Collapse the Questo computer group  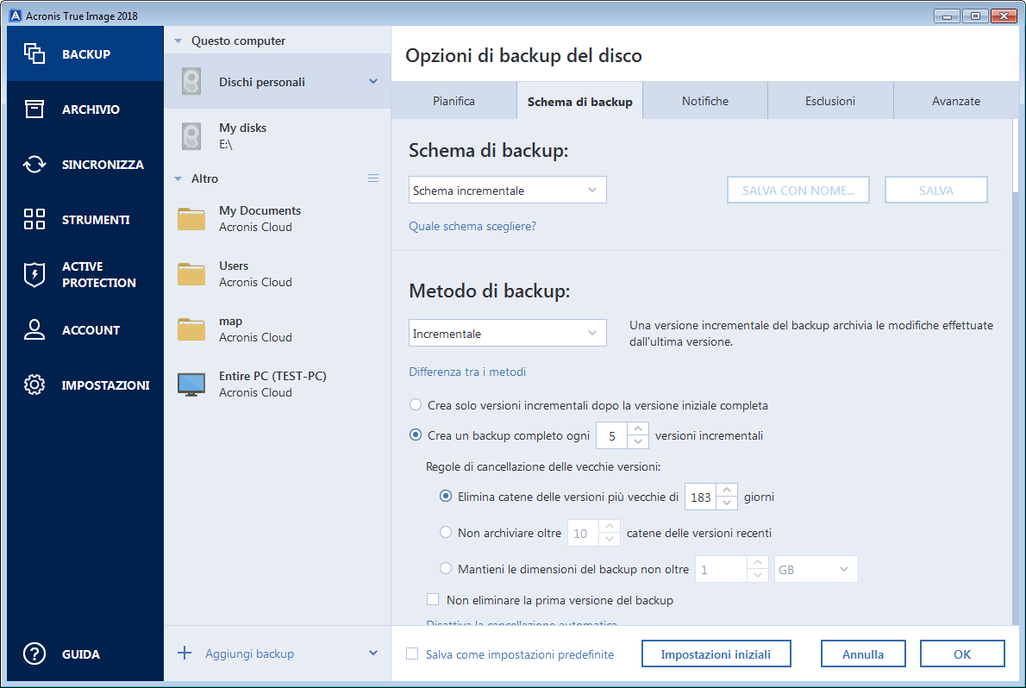tap(178, 41)
